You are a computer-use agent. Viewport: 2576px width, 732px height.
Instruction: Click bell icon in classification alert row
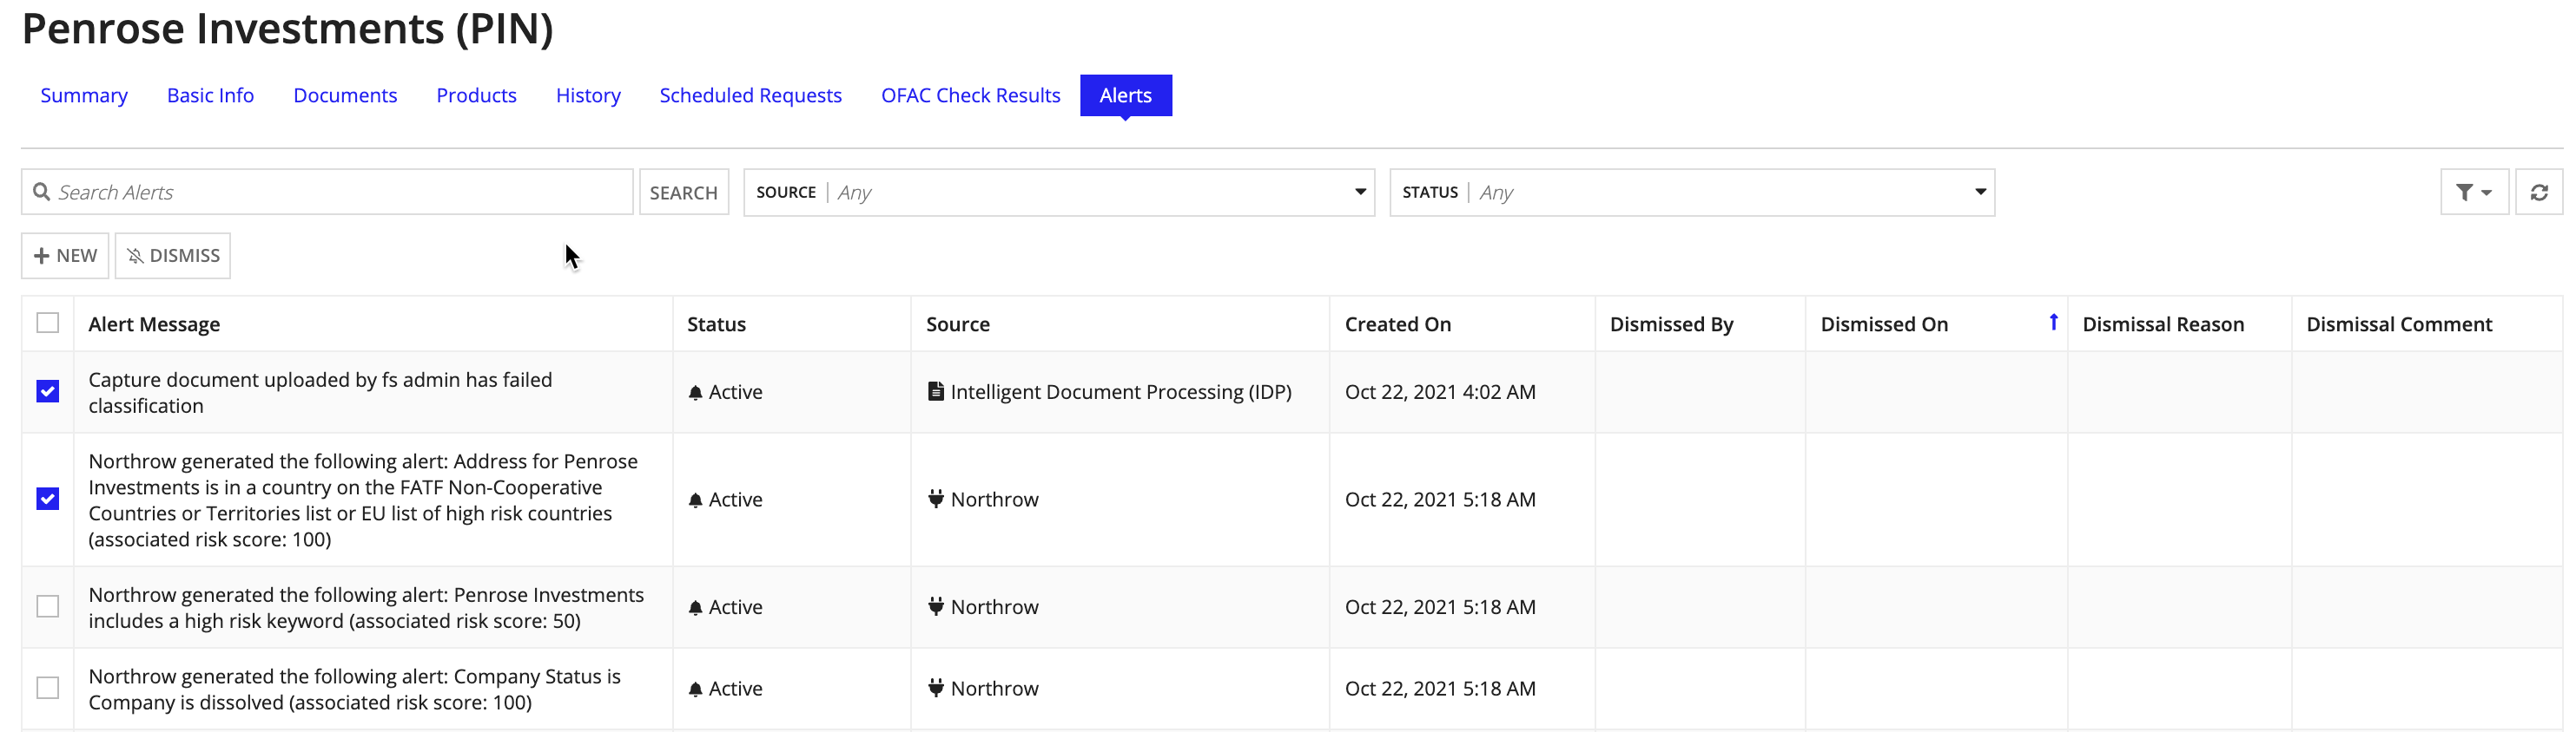695,393
